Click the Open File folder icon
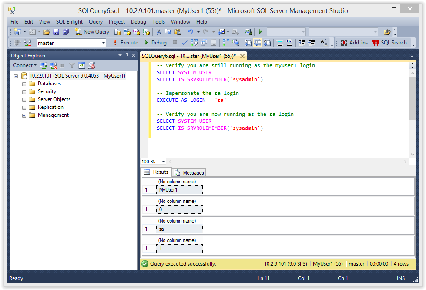426x290 pixels. click(47, 32)
